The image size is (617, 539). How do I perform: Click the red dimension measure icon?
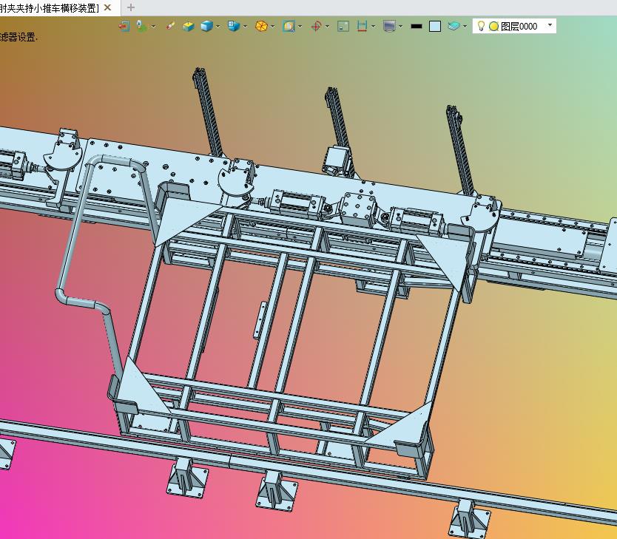(362, 27)
